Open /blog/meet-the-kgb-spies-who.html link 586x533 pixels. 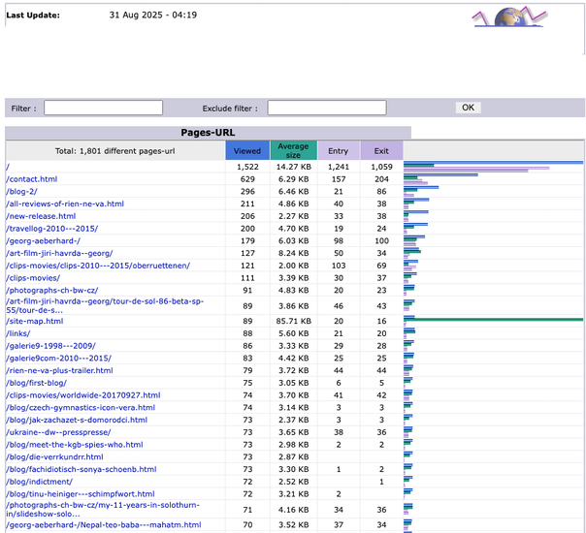point(75,444)
